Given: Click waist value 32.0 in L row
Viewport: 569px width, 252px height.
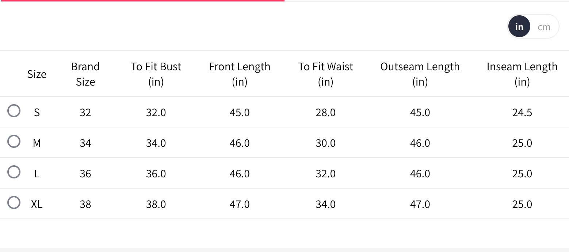Looking at the screenshot, I should coord(325,174).
